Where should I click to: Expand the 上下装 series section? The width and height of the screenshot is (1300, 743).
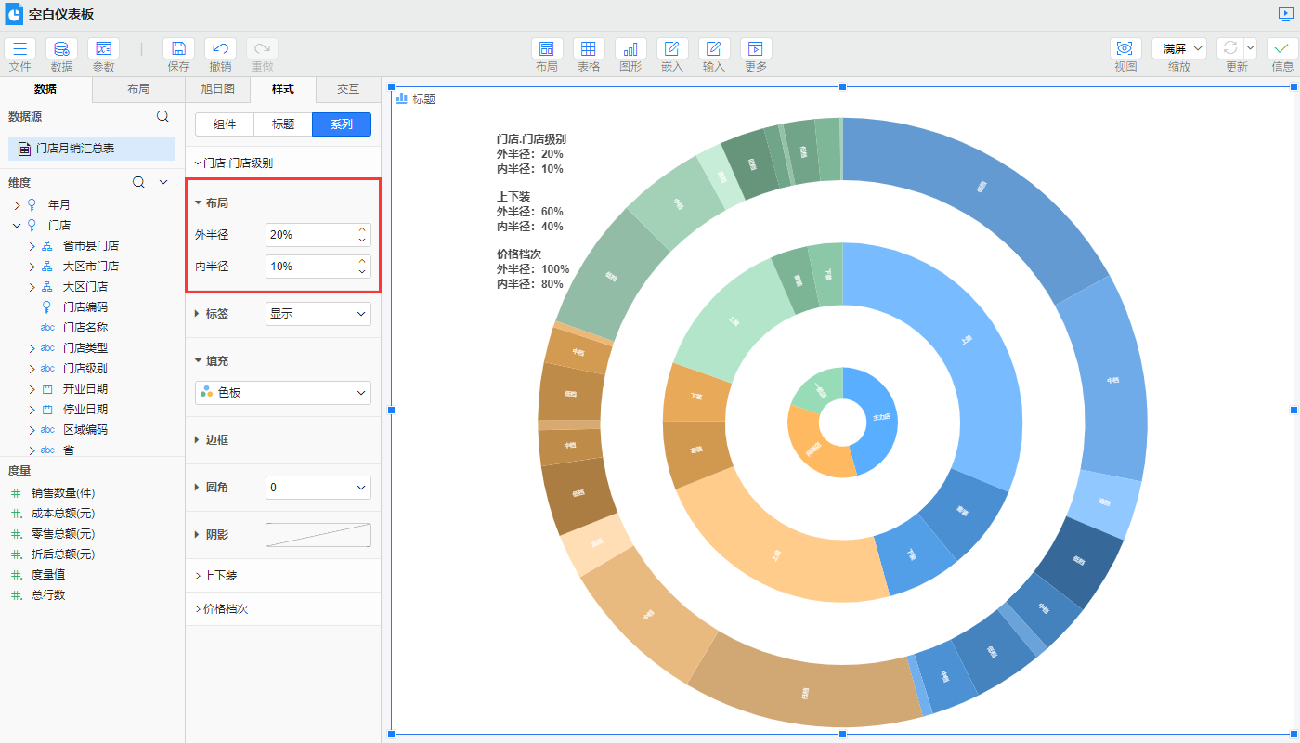click(220, 576)
